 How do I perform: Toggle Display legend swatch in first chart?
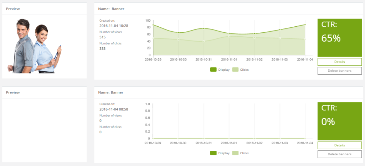213,70
